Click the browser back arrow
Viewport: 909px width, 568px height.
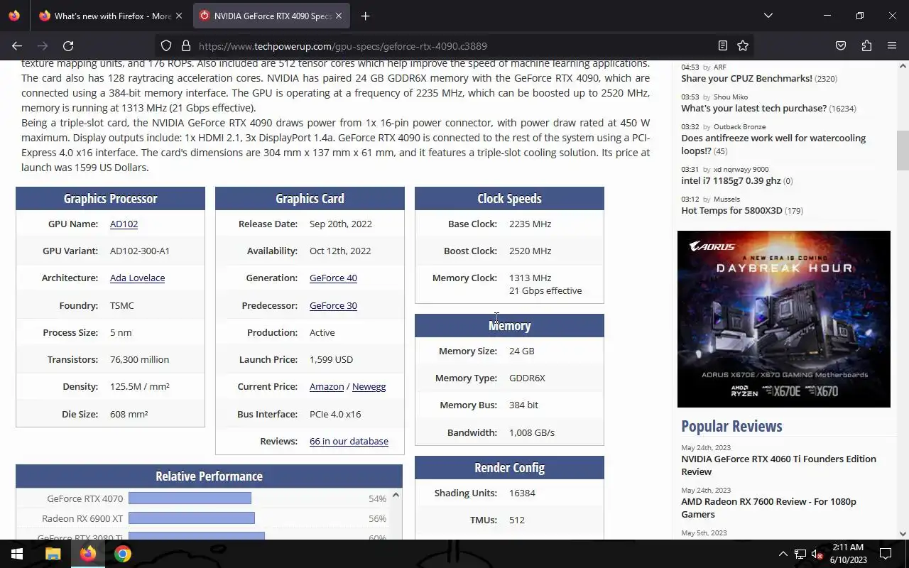[17, 46]
